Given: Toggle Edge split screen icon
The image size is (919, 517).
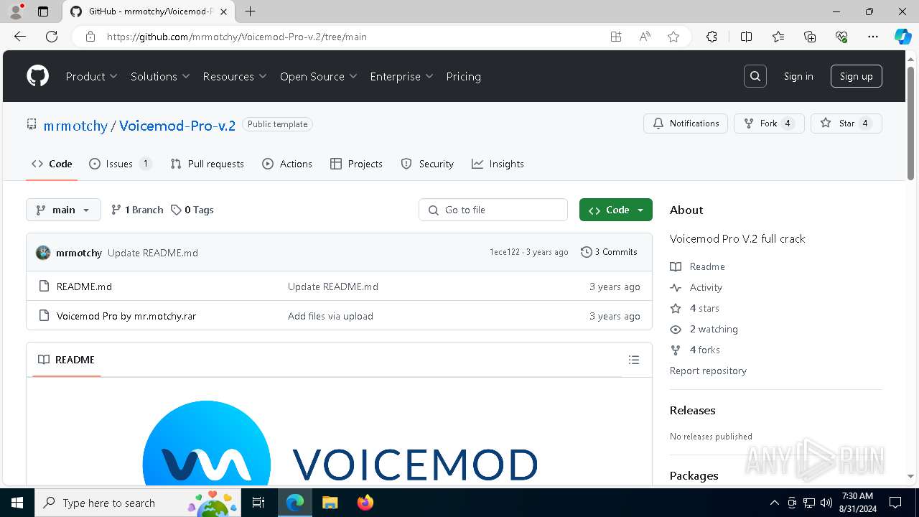Looking at the screenshot, I should [746, 37].
